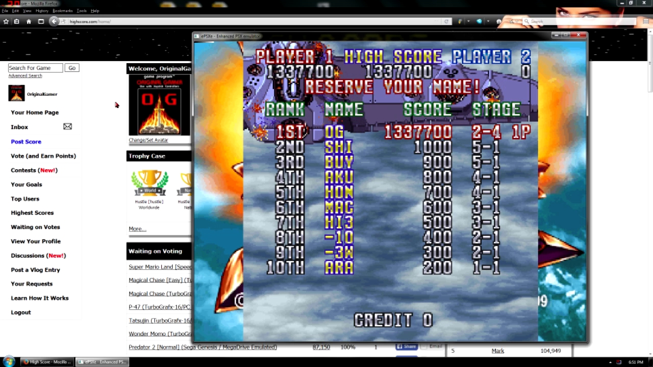Open the Firefox hamburger menu
The width and height of the screenshot is (653, 367).
[646, 21]
